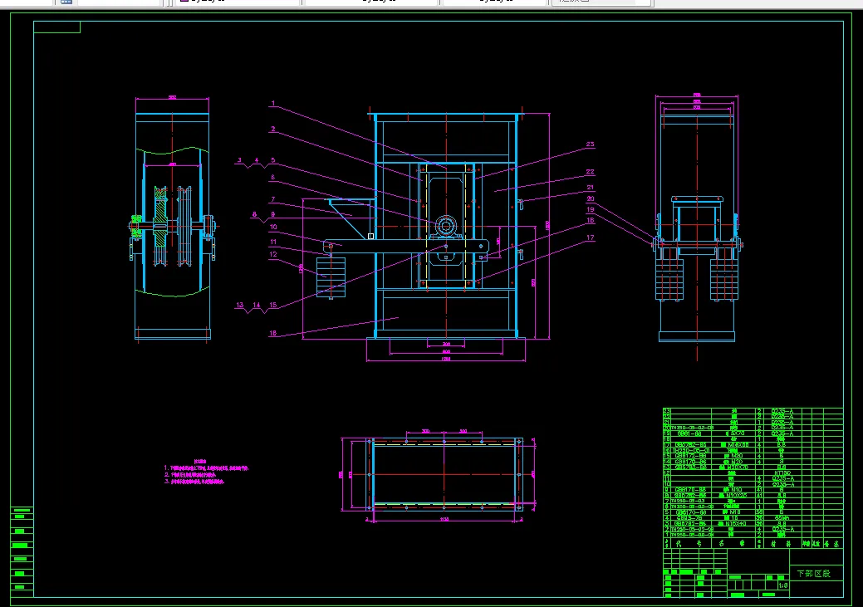
Task: Select leader callout number 22
Action: (590, 172)
